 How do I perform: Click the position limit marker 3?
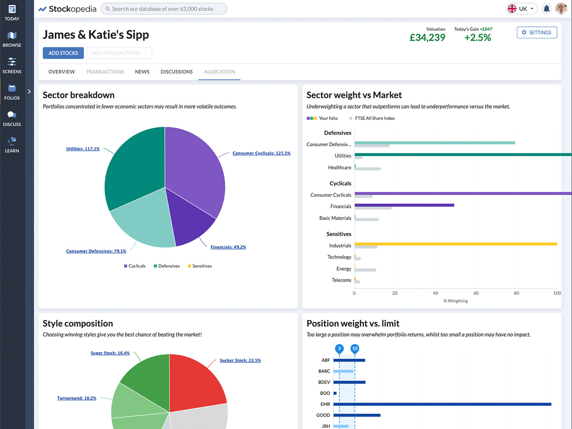click(339, 349)
